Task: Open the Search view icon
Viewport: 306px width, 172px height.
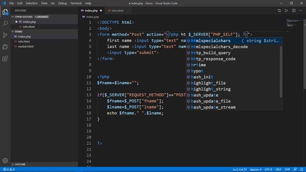Action: (x=5, y=23)
